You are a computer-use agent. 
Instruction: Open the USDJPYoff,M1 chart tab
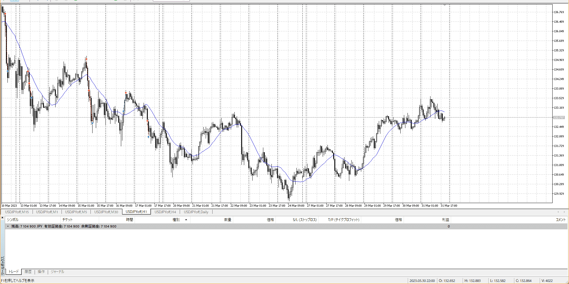(47, 212)
